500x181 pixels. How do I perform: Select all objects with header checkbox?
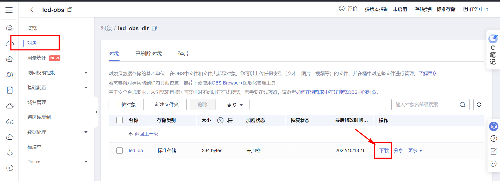tap(120, 120)
